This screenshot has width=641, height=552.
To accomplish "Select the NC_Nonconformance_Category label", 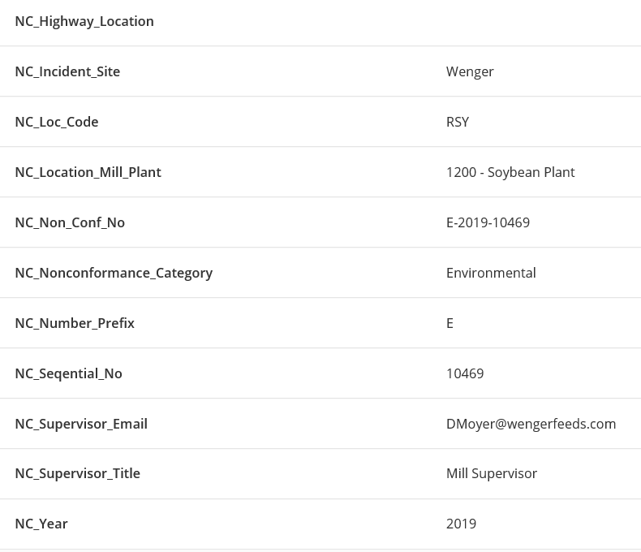I will [x=114, y=273].
